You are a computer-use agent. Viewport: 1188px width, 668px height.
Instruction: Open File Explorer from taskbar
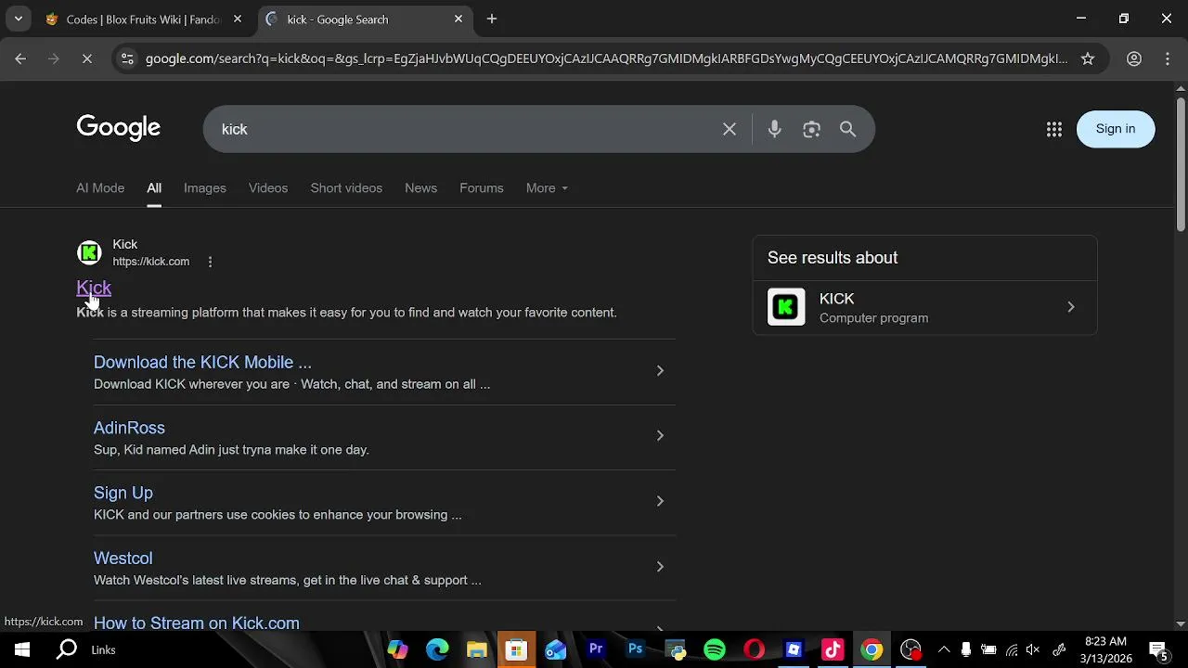pyautogui.click(x=476, y=649)
